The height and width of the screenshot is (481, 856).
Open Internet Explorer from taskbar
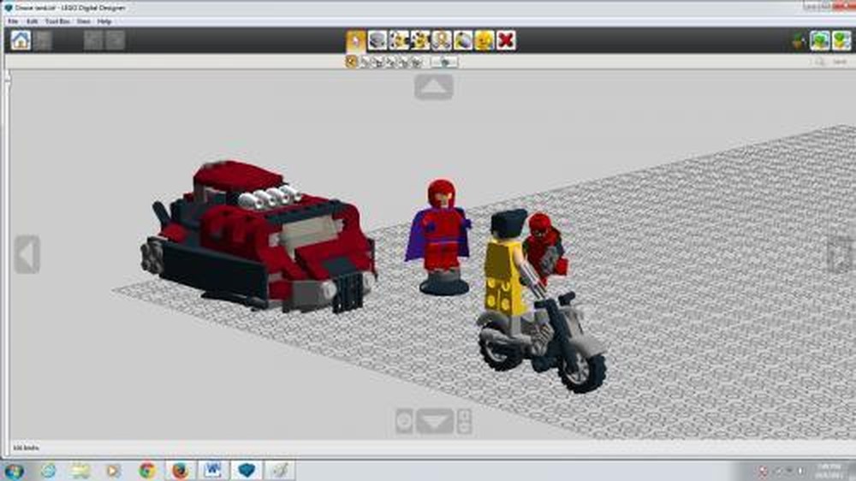(x=48, y=471)
